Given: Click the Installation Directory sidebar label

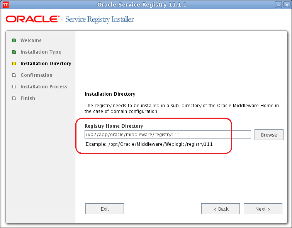Looking at the screenshot, I should coord(46,63).
